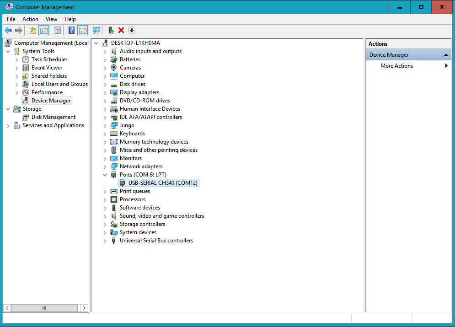Expand the Services and Applications node
The height and width of the screenshot is (327, 455).
(8, 126)
